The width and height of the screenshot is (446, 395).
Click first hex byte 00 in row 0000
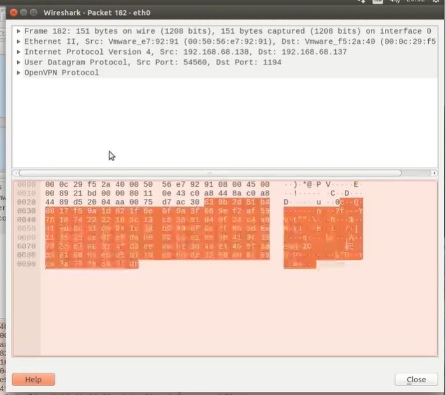coord(50,185)
